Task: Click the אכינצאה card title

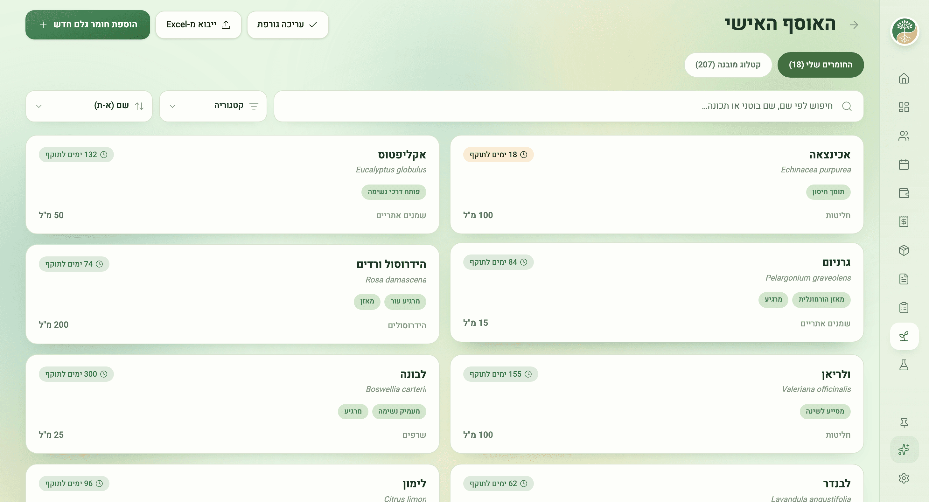Action: (830, 155)
